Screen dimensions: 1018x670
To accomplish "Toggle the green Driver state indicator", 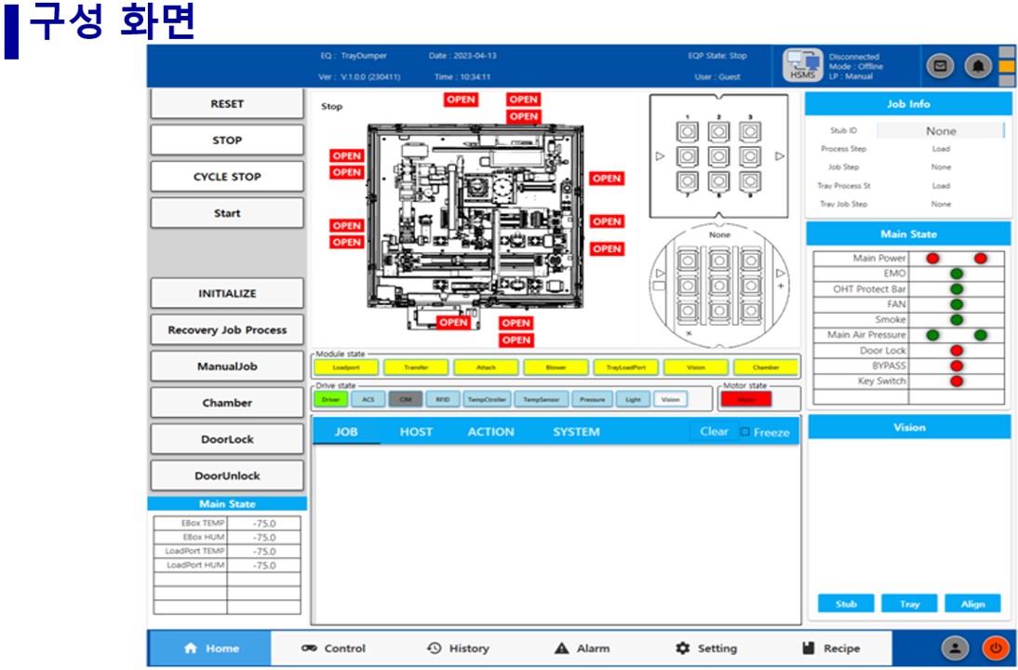I will (331, 399).
